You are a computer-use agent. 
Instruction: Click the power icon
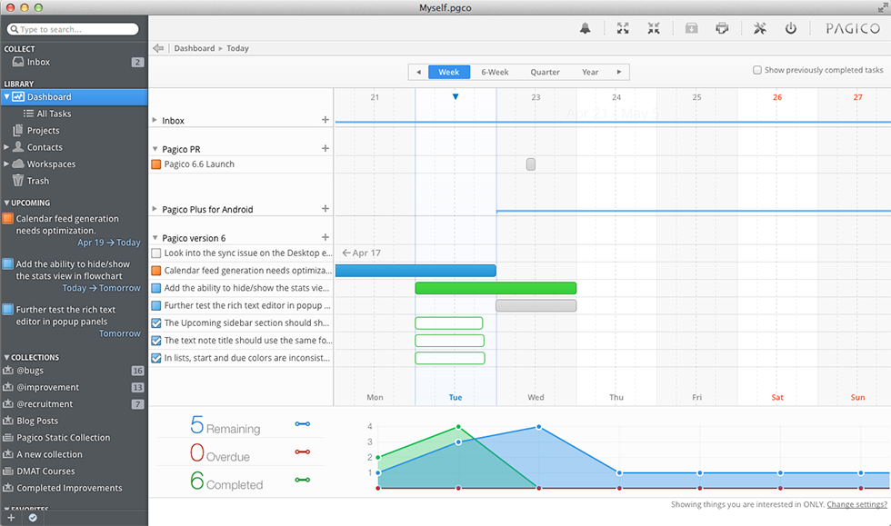click(x=790, y=28)
